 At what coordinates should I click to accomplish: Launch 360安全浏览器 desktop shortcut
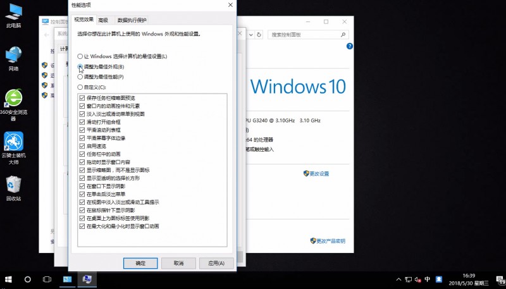[x=13, y=105]
